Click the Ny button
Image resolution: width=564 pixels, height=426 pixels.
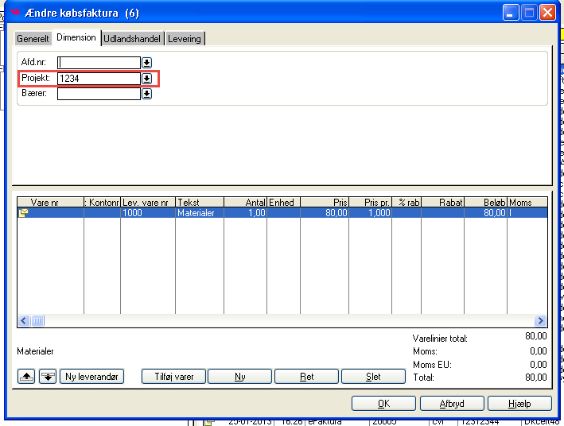click(240, 377)
